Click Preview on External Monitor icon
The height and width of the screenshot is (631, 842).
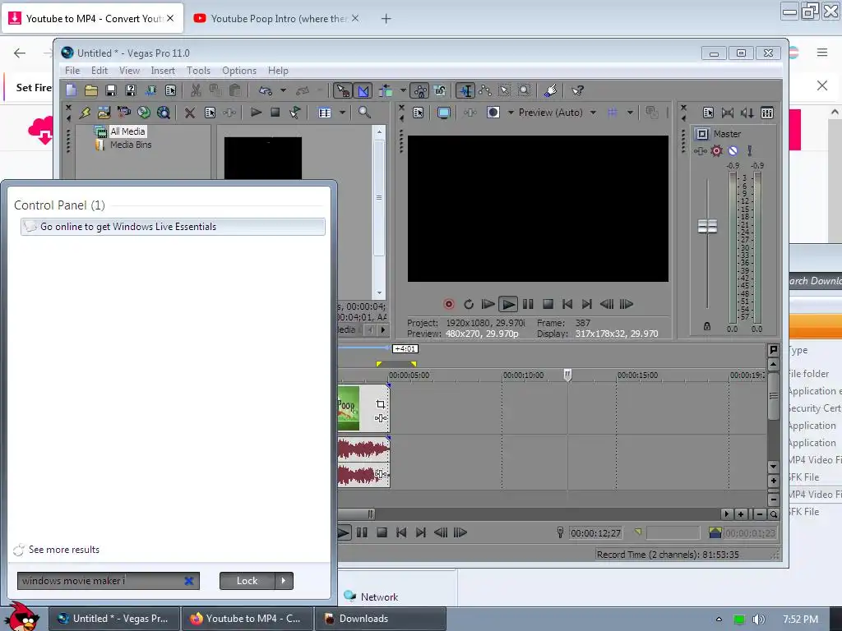pyautogui.click(x=443, y=113)
